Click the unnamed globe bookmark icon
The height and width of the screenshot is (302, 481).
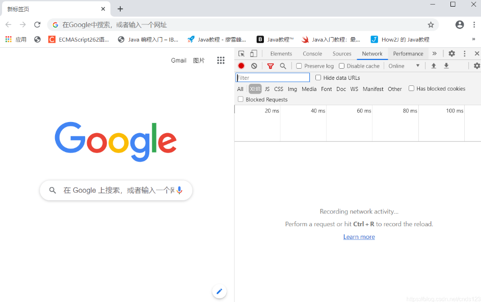coord(37,39)
